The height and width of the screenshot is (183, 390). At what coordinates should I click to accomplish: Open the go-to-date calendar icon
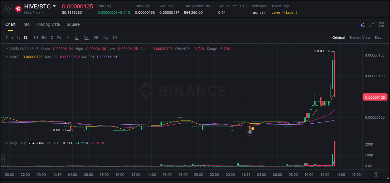[77, 37]
